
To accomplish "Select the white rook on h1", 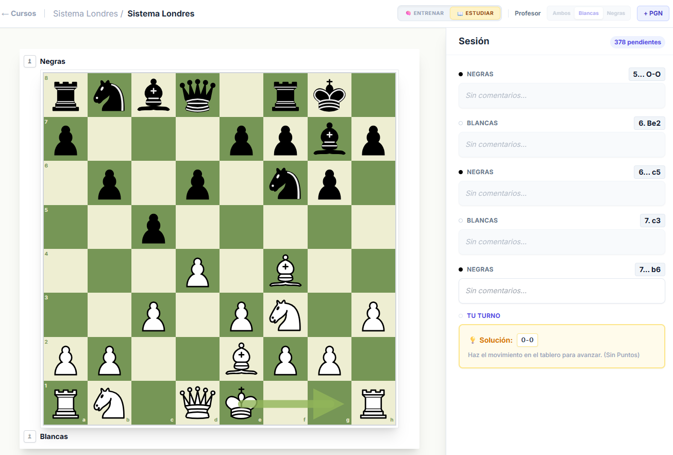I will [x=374, y=403].
